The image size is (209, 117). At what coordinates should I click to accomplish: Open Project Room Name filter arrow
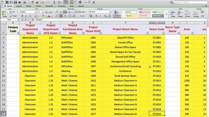click(x=147, y=33)
